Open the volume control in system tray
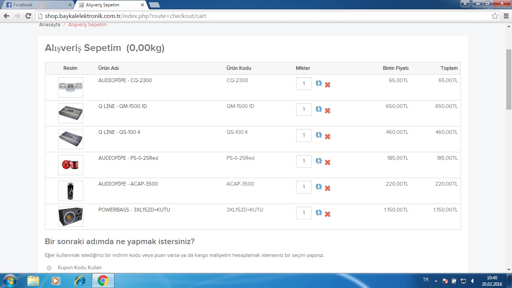Viewport: 512px width, 288px height. [472, 280]
